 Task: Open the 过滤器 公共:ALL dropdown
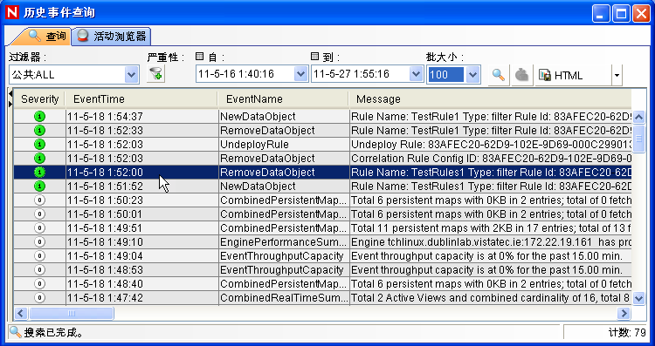131,75
